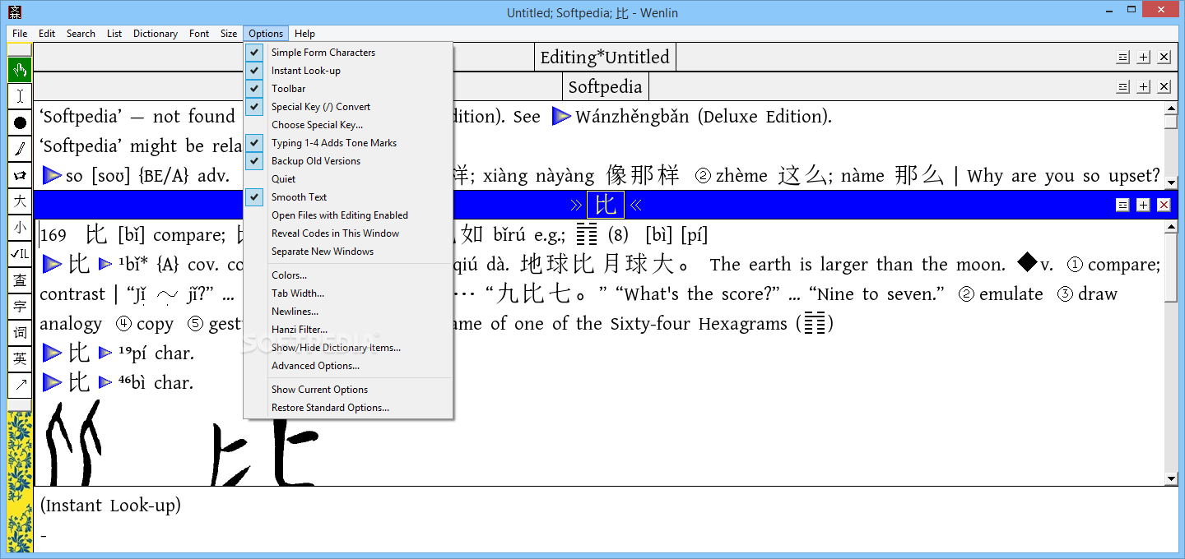Open the Search menu
This screenshot has height=559, width=1185.
click(81, 34)
